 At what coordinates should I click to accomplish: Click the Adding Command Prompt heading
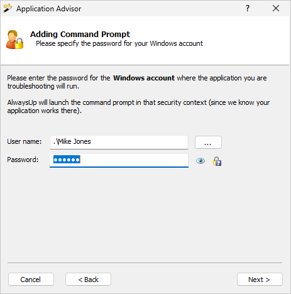pos(80,34)
